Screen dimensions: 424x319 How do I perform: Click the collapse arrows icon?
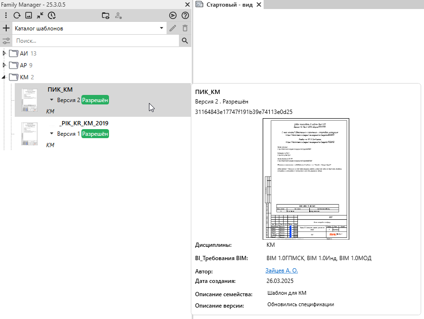(x=40, y=15)
